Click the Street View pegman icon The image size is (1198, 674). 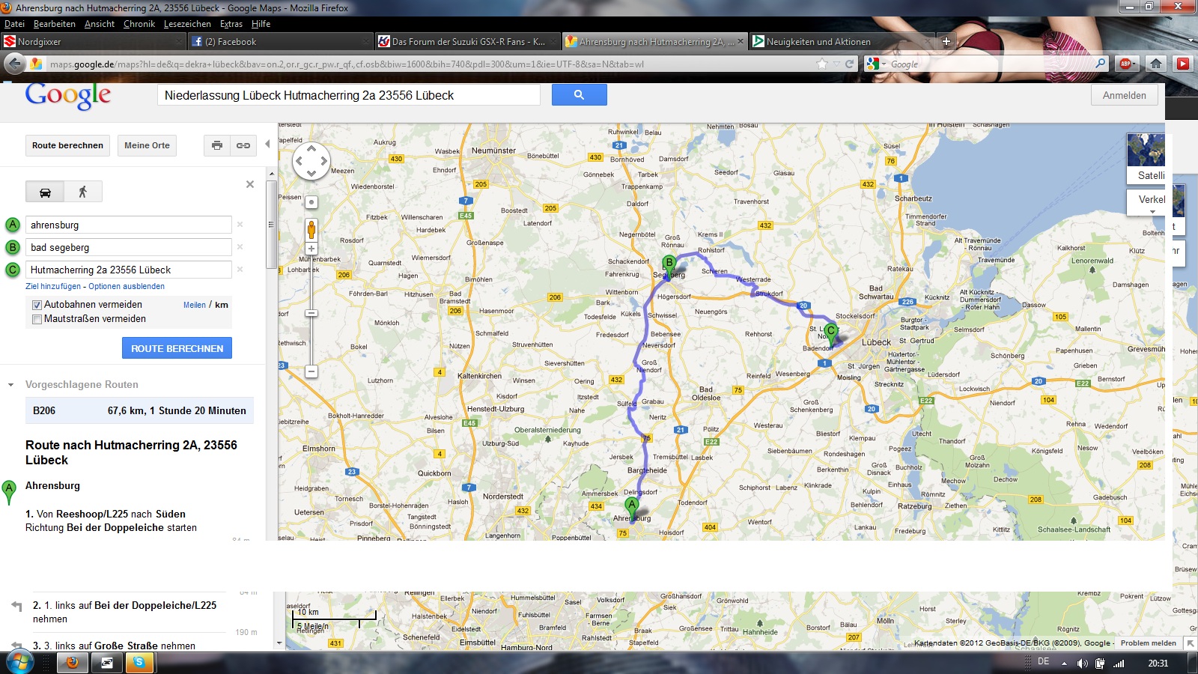click(311, 228)
